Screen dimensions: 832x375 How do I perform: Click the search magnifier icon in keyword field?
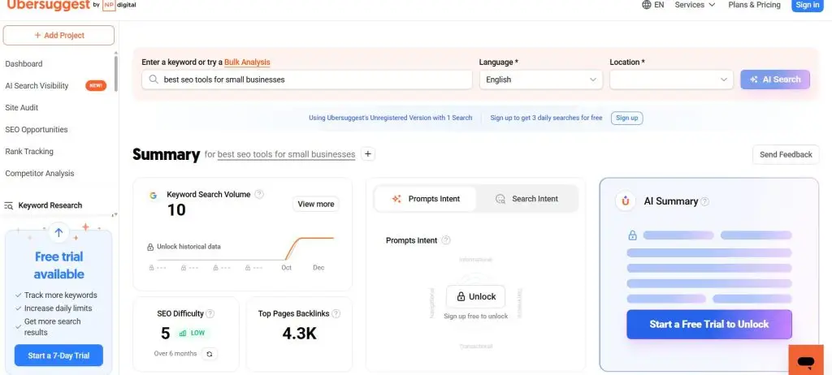[x=154, y=80]
